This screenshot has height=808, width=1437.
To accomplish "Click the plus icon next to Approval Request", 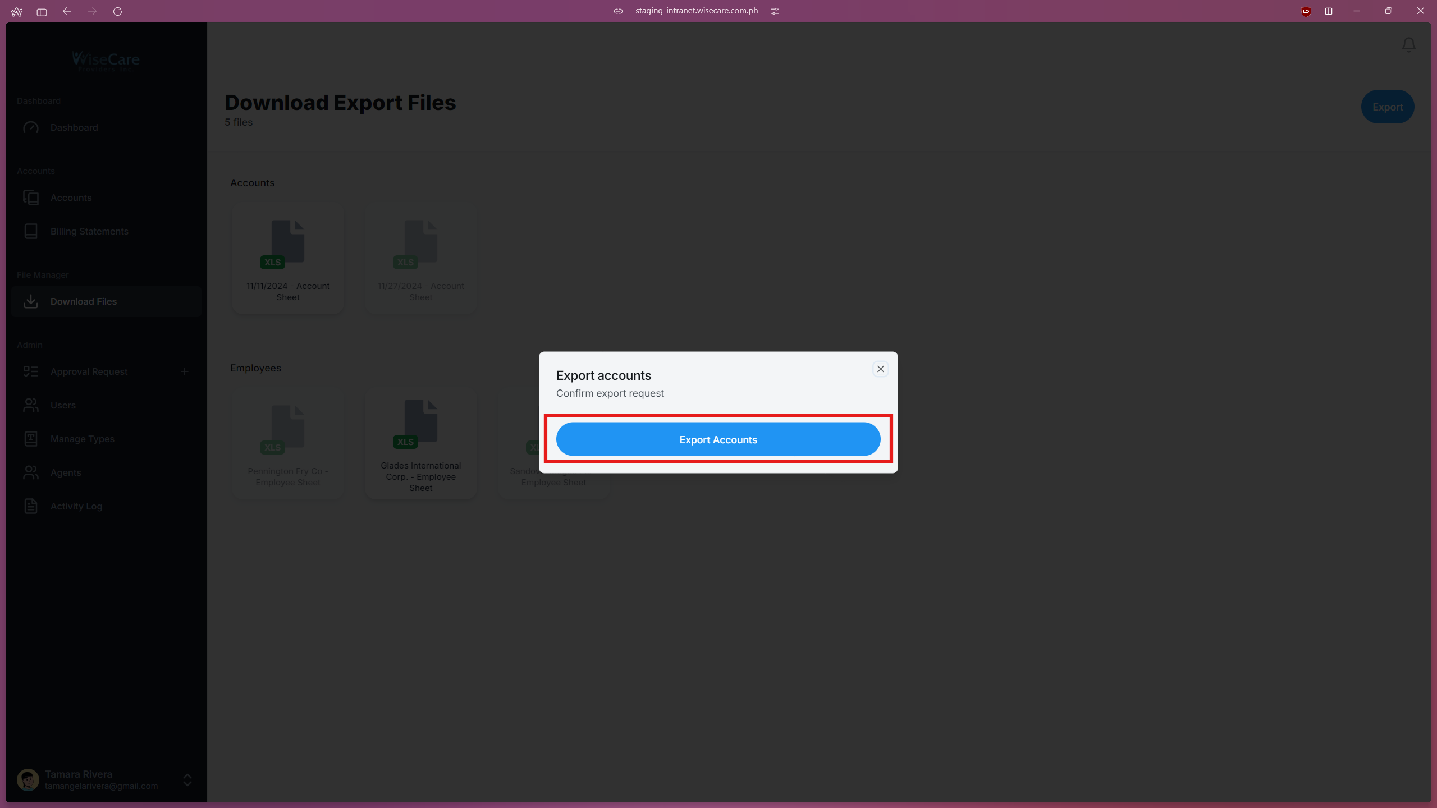I will (185, 371).
